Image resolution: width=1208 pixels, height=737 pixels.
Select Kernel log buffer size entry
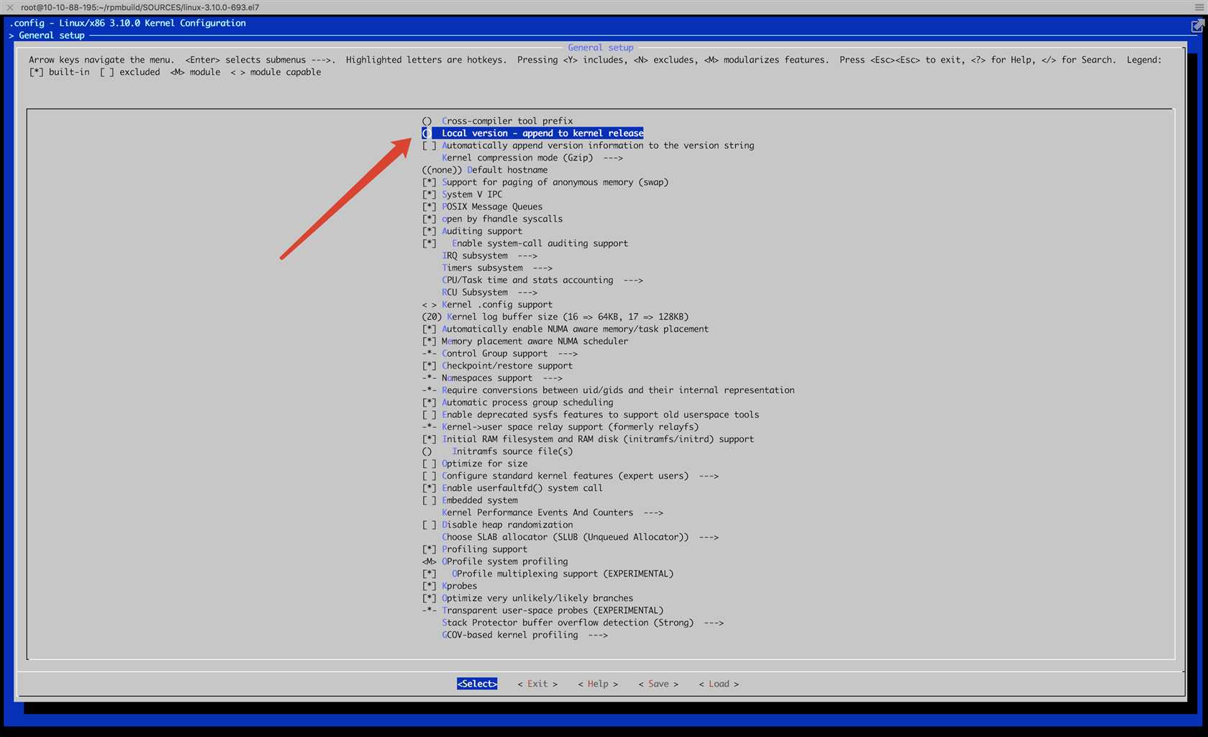(x=555, y=317)
